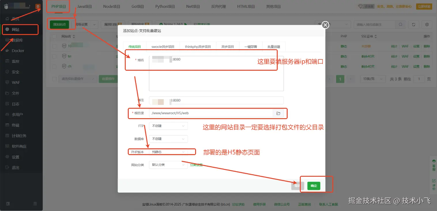Select the swoole异步项目 tab in dialog
Viewport: 437px width, 211px height.
tap(163, 47)
